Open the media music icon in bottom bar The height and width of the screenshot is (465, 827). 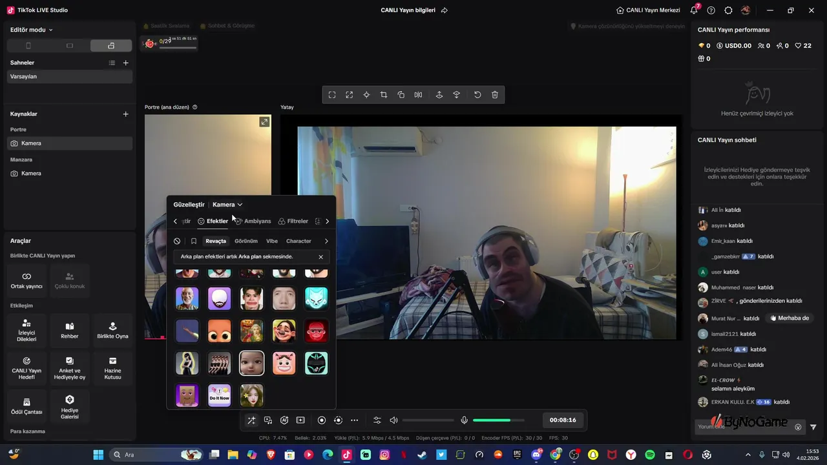268,420
